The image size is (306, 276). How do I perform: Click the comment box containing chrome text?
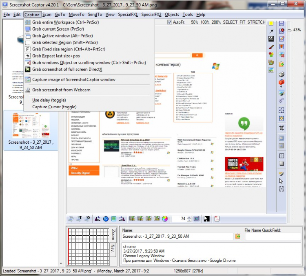(x=211, y=253)
